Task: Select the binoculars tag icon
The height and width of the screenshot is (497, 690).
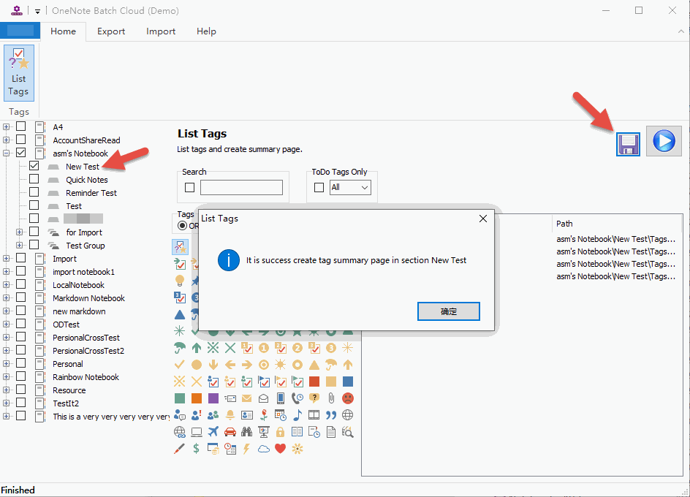Action: [x=246, y=432]
